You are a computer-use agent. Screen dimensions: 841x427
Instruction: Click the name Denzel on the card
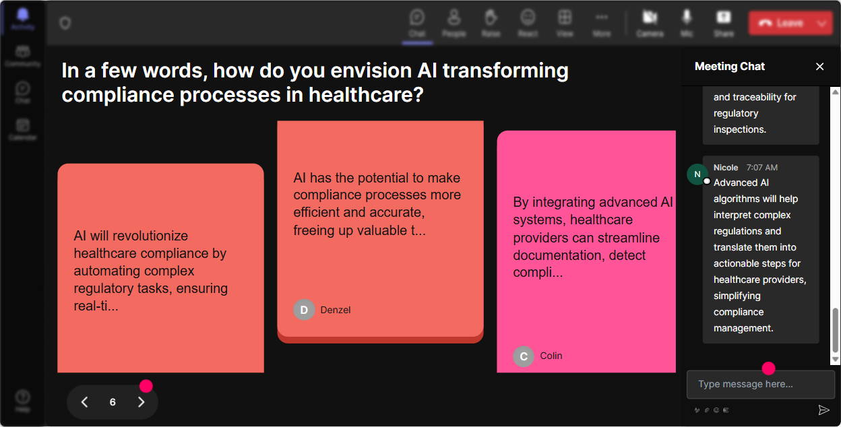pyautogui.click(x=336, y=310)
